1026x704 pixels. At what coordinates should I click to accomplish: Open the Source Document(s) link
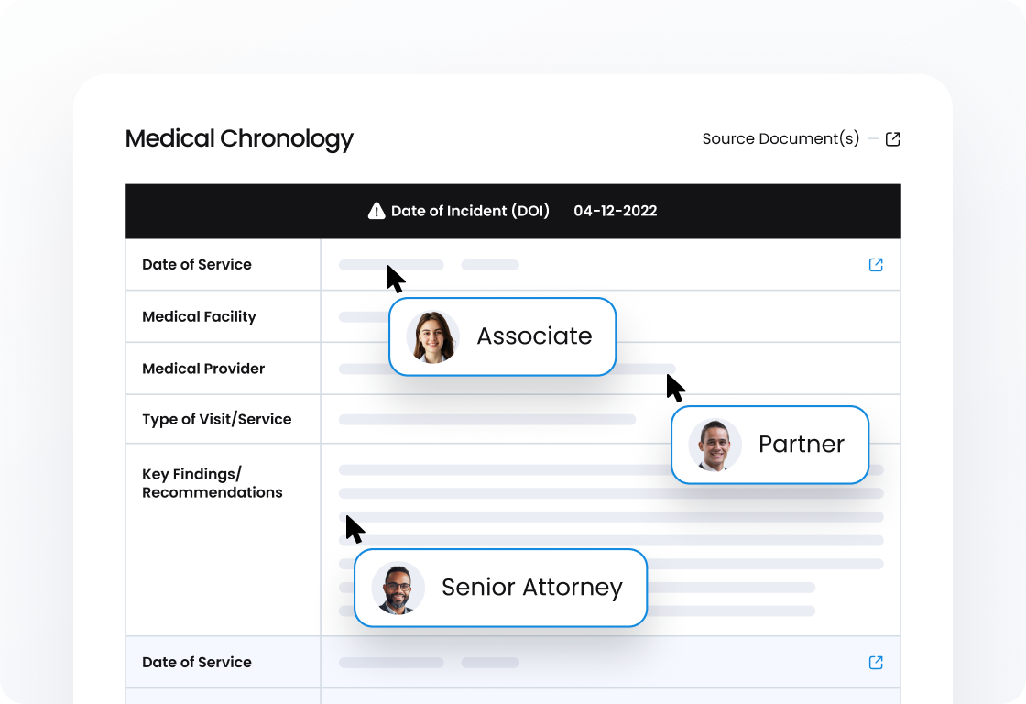780,139
